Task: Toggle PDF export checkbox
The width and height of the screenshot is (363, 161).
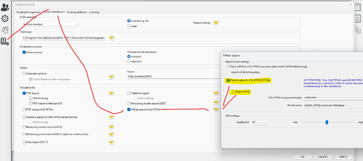Action: [x=24, y=93]
